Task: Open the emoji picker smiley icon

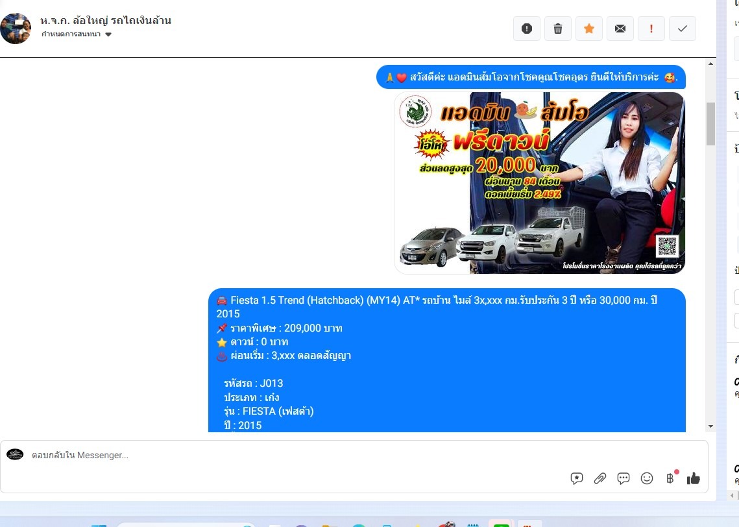Action: pos(647,478)
